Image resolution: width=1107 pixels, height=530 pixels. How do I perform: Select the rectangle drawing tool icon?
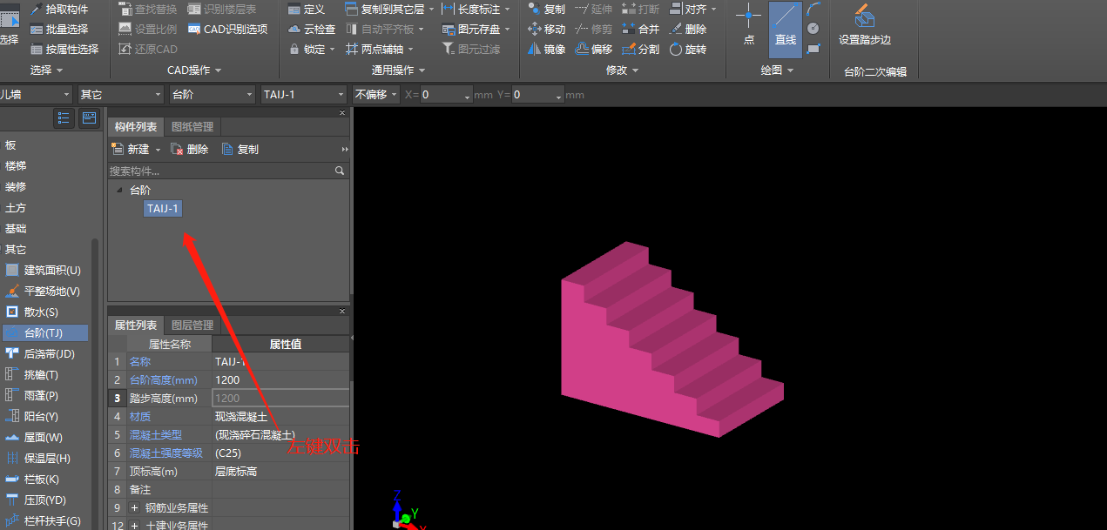(x=813, y=49)
